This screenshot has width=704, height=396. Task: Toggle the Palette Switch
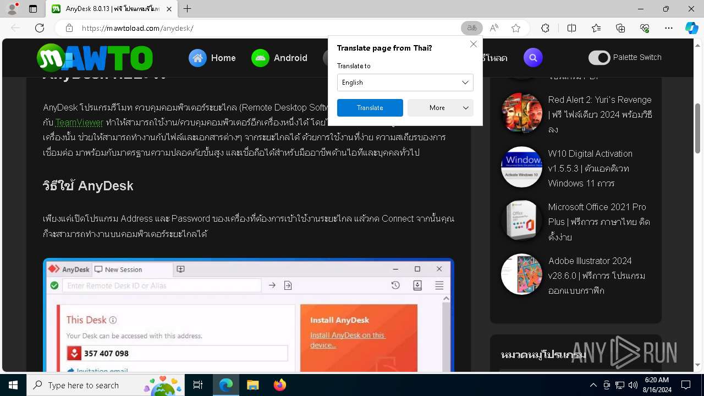599,57
